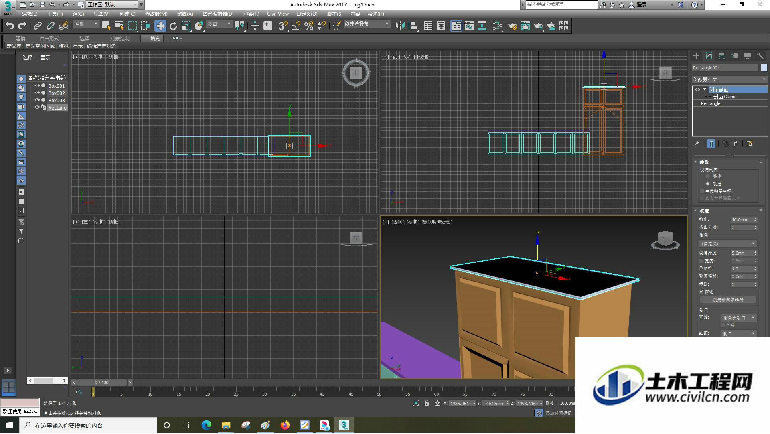
Task: Click the 模拟 ribbon button
Action: click(x=64, y=46)
